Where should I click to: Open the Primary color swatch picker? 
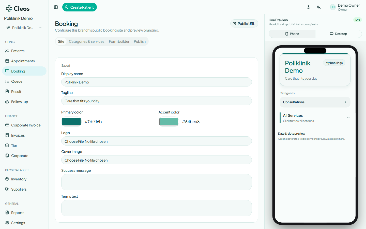pos(71,122)
